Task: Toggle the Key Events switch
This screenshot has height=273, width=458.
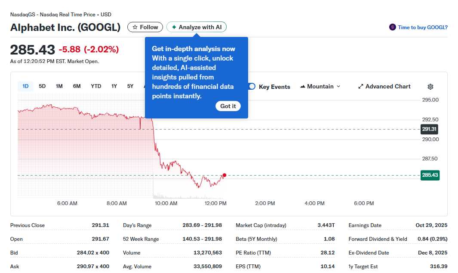Action: [x=251, y=86]
